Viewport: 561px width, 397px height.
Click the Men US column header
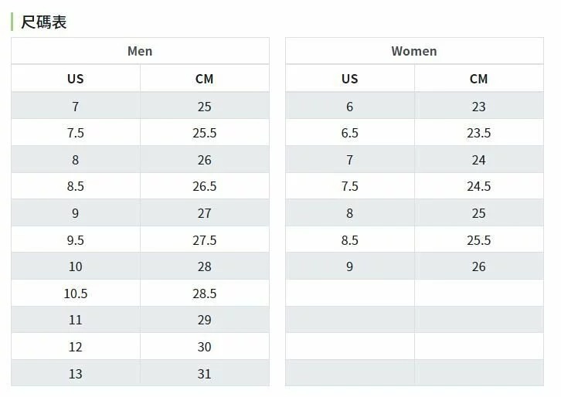[x=75, y=79]
